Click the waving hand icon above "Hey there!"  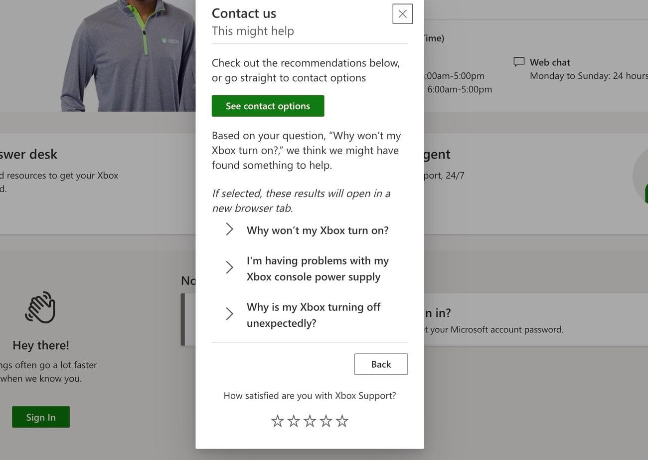40,306
